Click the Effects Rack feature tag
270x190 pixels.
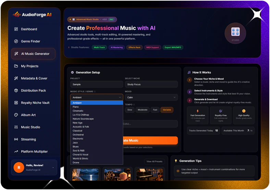[134, 47]
